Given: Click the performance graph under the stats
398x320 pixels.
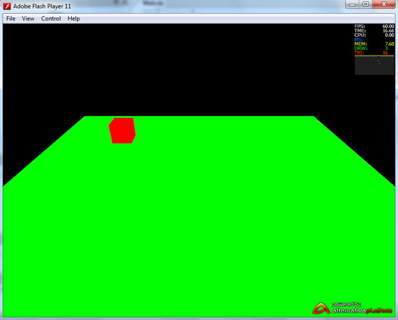Looking at the screenshot, I should tap(374, 65).
